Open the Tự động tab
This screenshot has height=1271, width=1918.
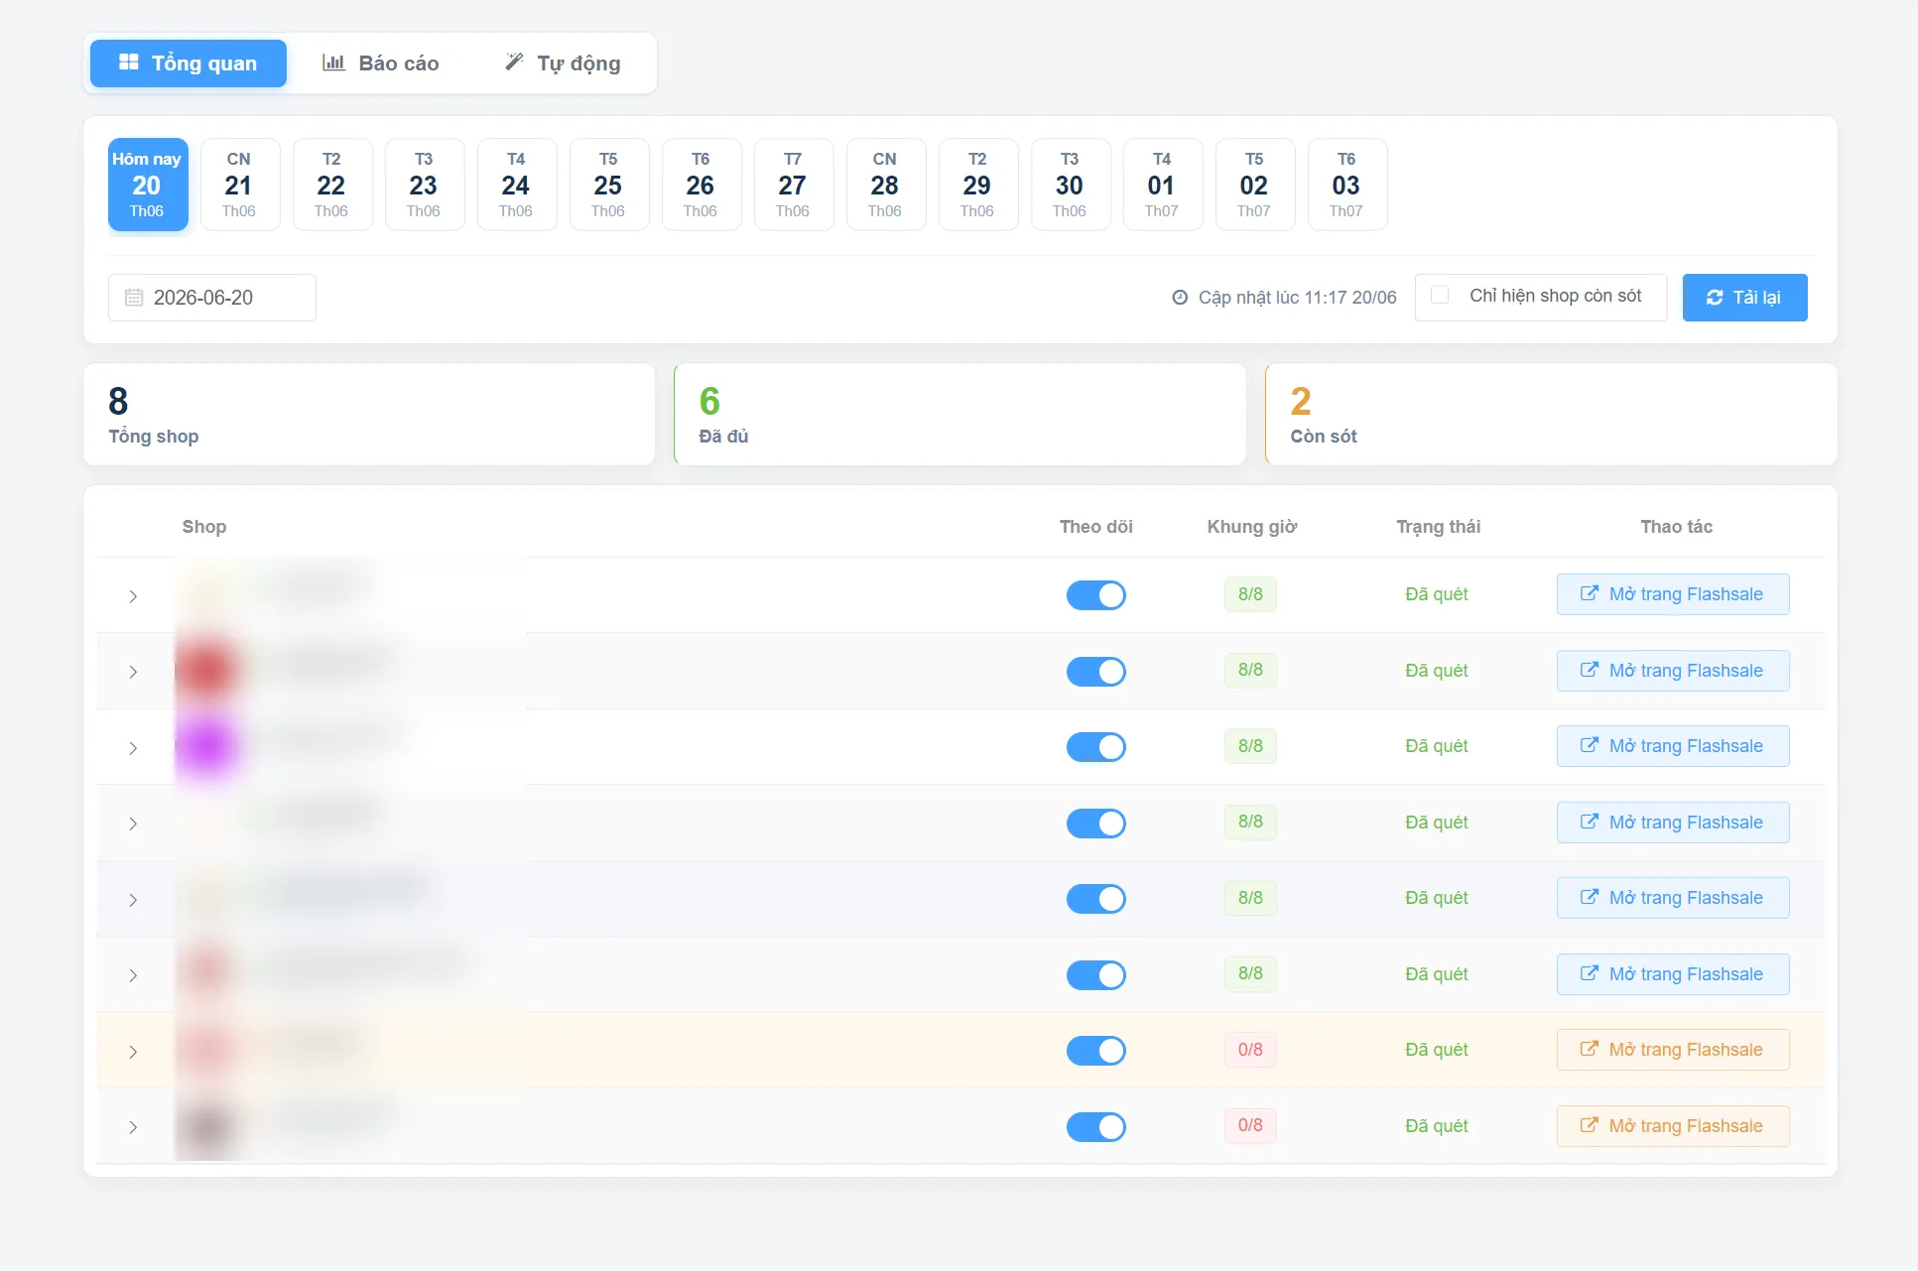pos(563,64)
